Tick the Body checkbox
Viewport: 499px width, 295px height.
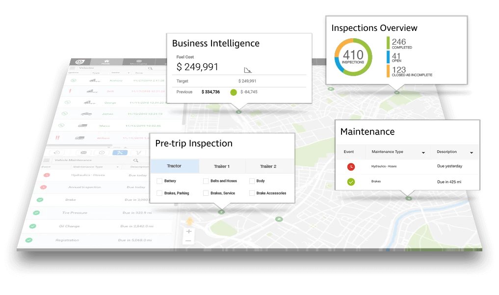click(252, 181)
